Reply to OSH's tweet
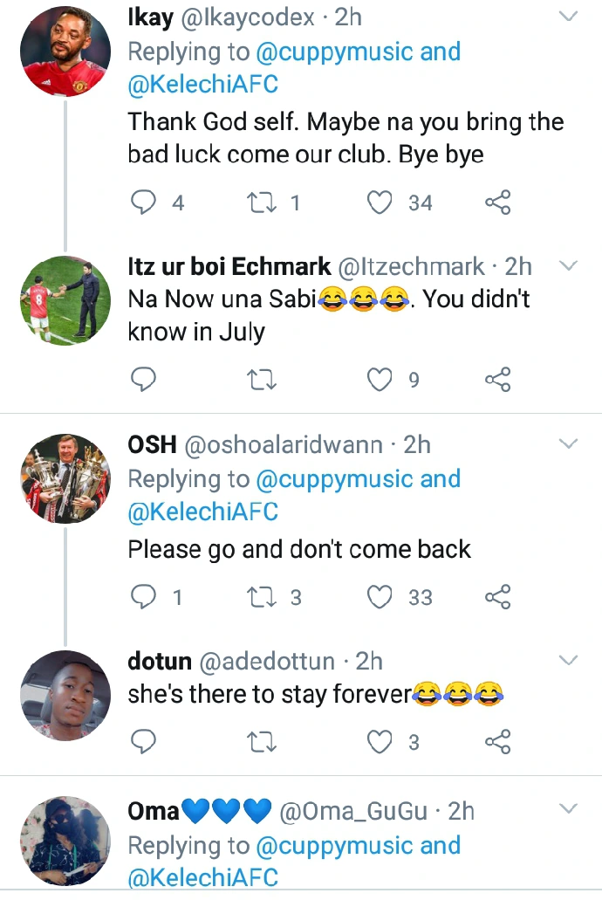This screenshot has width=602, height=900. click(x=142, y=597)
